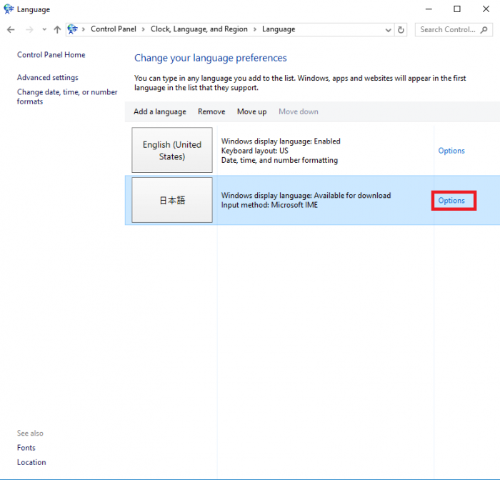The image size is (500, 480).
Task: Open Options for English (United States)
Action: [451, 151]
